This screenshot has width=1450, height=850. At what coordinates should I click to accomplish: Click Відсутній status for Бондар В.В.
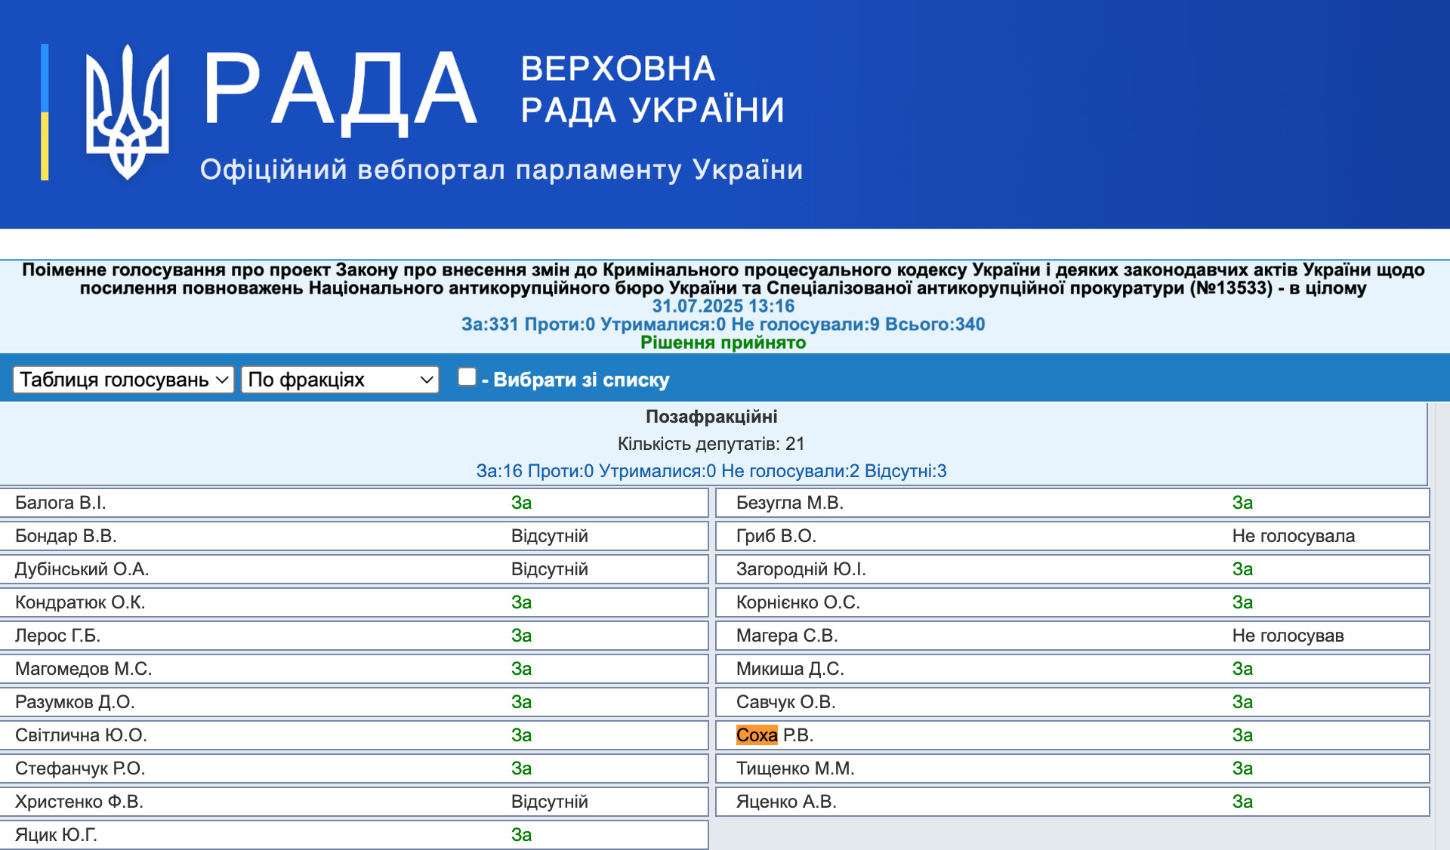[x=550, y=536]
